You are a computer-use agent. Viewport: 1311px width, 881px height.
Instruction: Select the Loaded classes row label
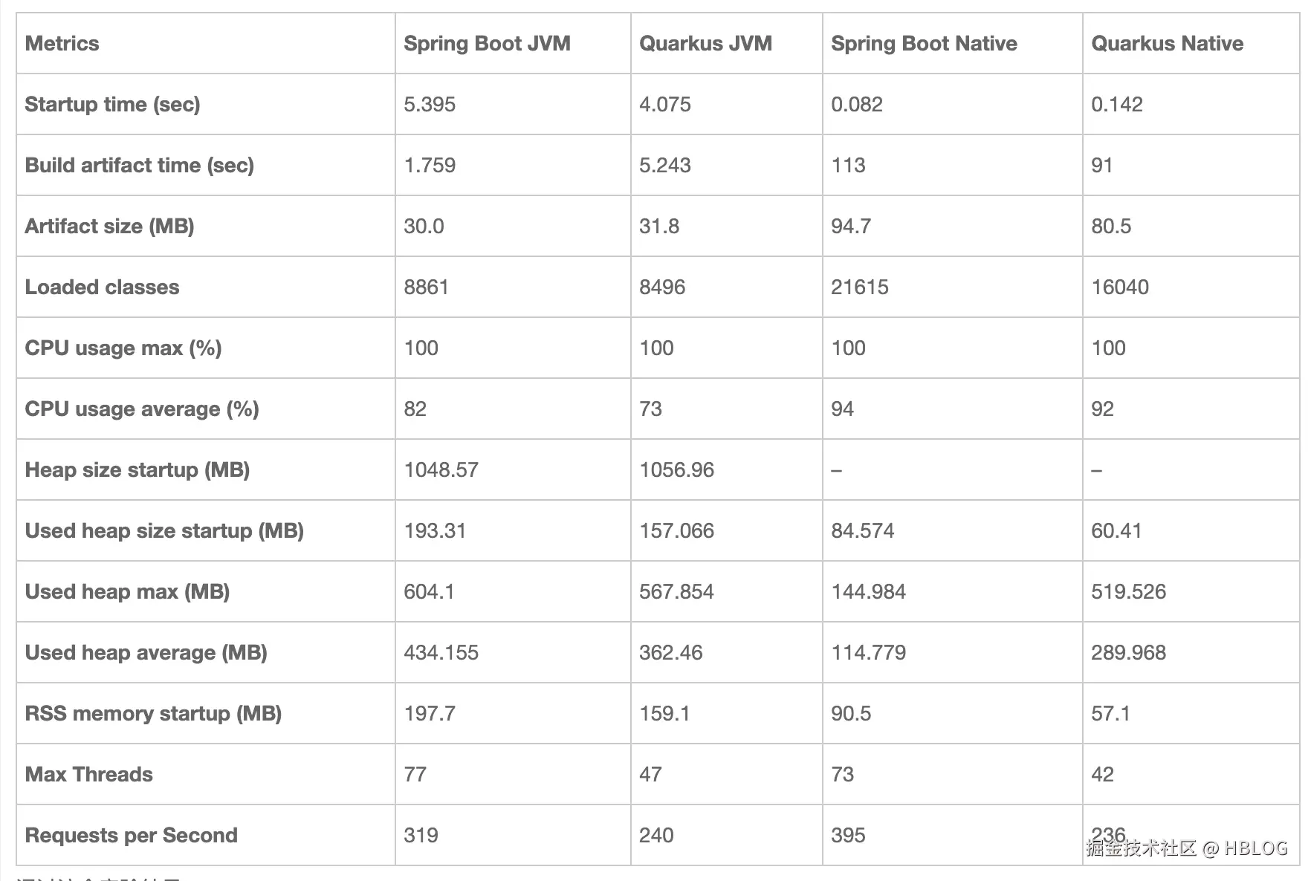tap(102, 287)
